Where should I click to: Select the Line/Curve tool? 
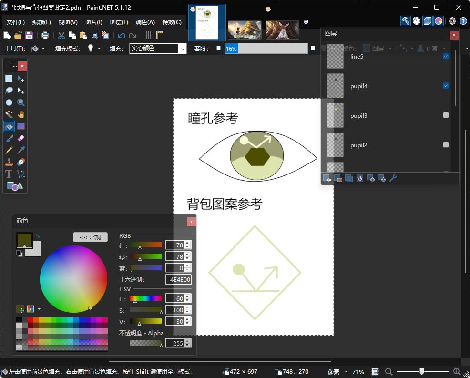pos(20,174)
